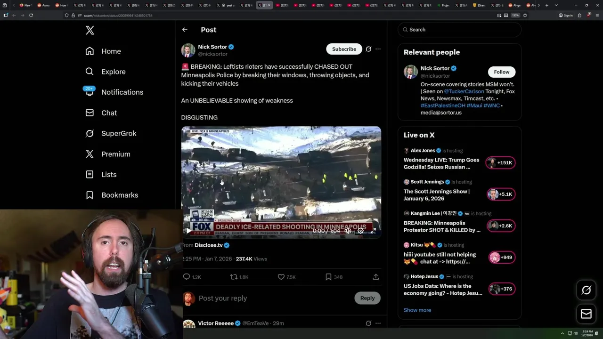Open SuperGrok from the sidebar
The height and width of the screenshot is (339, 603).
point(111,133)
